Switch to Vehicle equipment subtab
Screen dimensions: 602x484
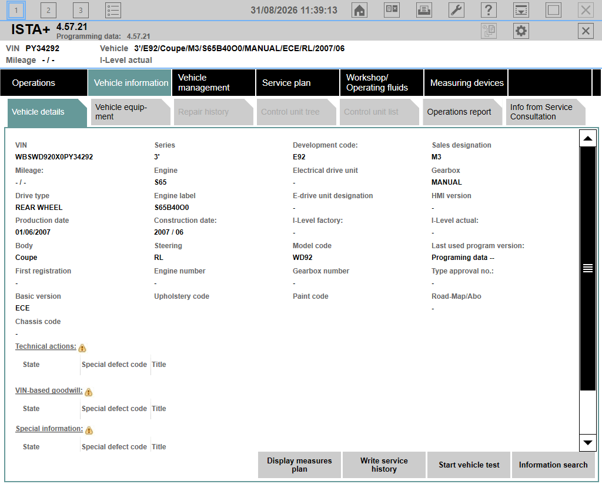tap(131, 112)
